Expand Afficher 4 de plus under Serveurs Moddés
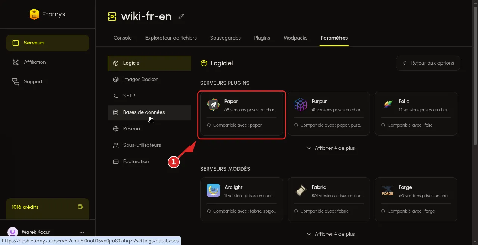This screenshot has width=478, height=245. (x=330, y=234)
